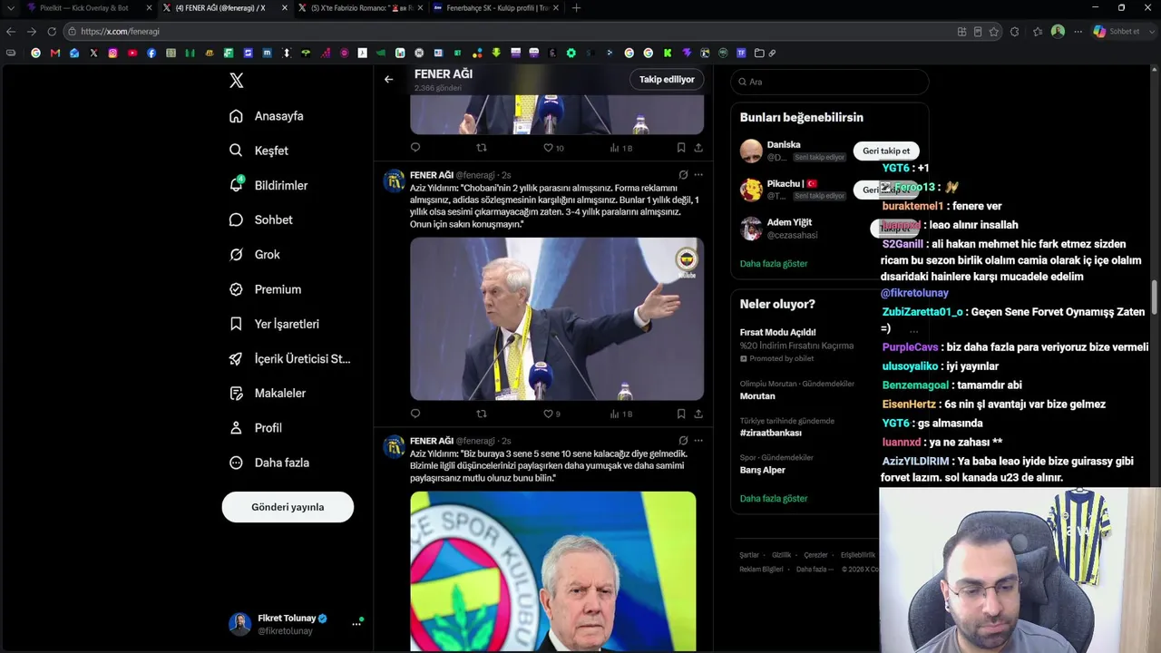Viewport: 1161px width, 653px height.
Task: Open more options on the Chobani post
Action: [x=698, y=175]
